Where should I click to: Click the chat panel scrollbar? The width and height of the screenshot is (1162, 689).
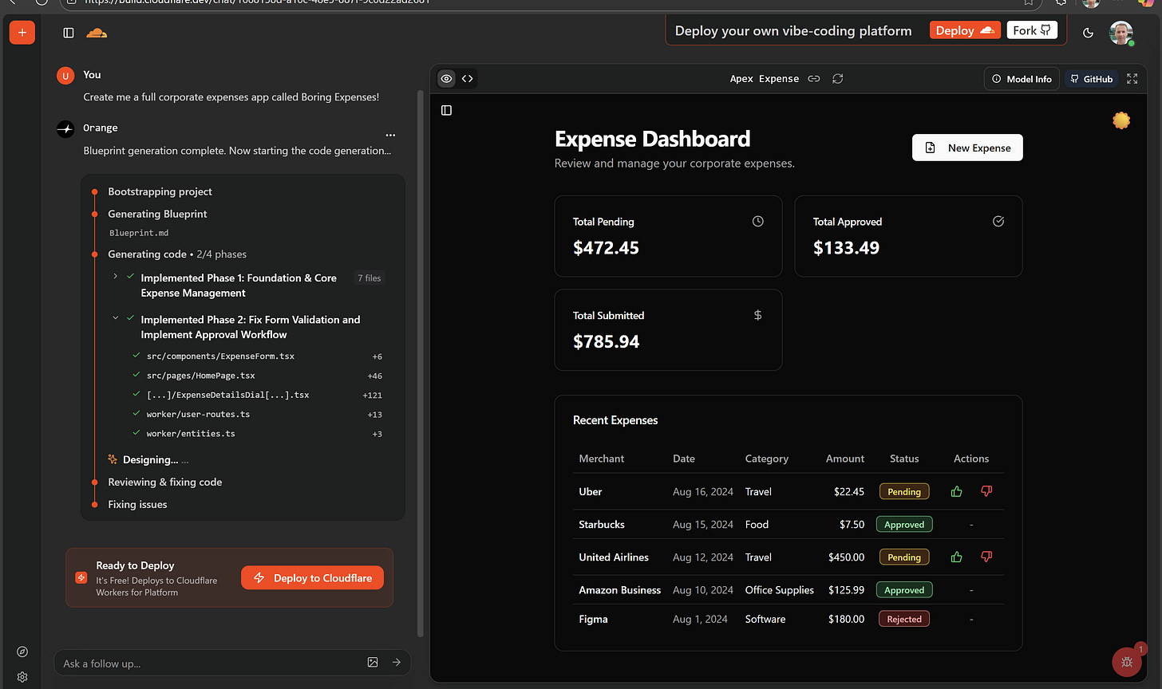[421, 363]
